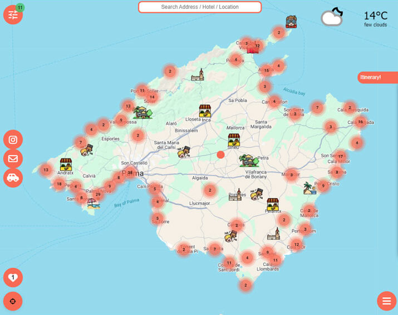Center map using the crosshair location button
This screenshot has height=315, width=398.
tap(13, 301)
